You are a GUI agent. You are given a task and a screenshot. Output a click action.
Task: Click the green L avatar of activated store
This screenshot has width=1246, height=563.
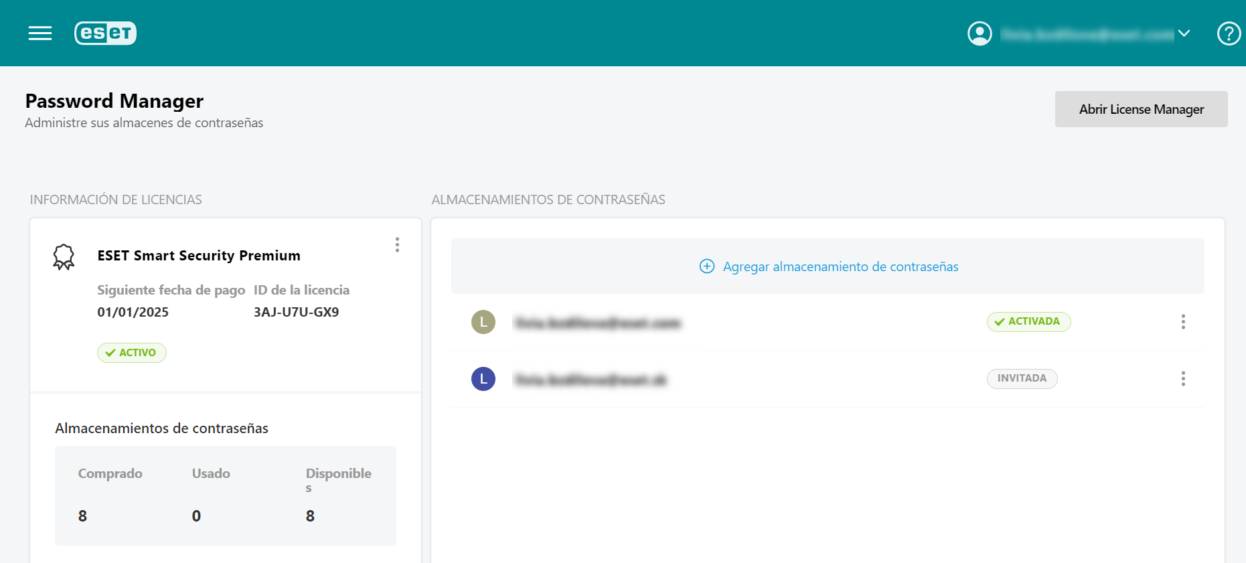coord(483,322)
